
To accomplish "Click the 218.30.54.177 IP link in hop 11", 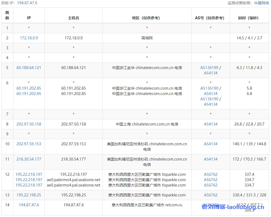I will click(29, 159).
